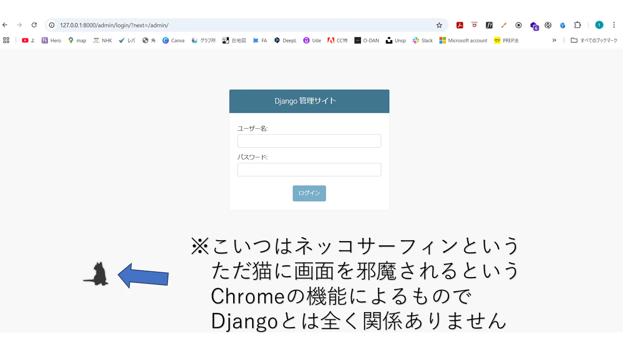The image size is (623, 350).
Task: Open the Slack bookmark
Action: click(x=422, y=40)
